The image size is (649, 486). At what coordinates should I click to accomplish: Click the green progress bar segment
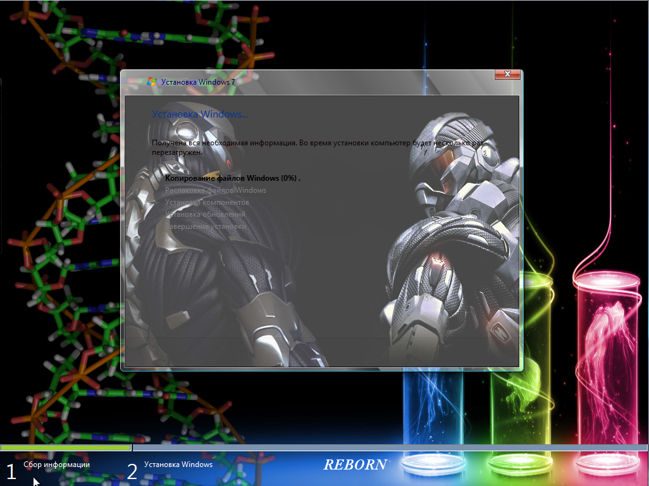coord(65,447)
